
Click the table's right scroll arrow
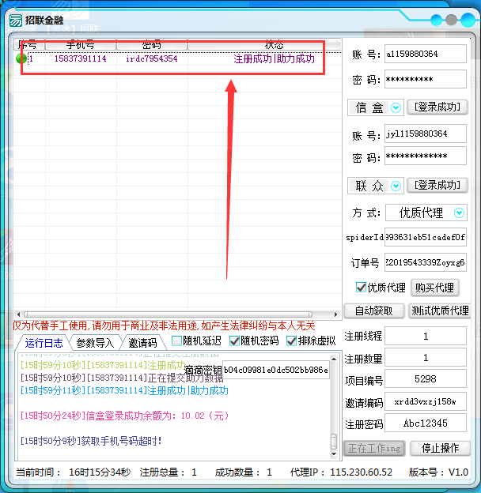tap(336, 314)
